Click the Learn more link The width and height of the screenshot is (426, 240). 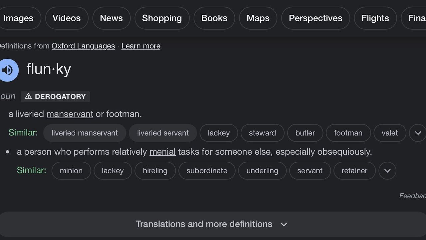141,46
